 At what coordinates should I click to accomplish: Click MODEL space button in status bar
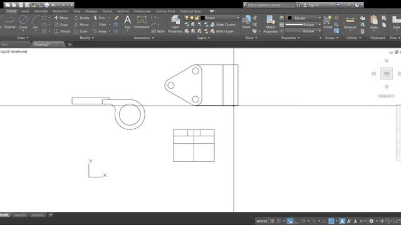pyautogui.click(x=262, y=221)
